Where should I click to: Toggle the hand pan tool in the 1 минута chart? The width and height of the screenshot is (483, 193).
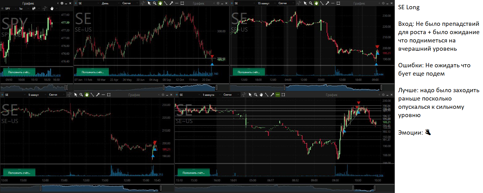click(261, 95)
